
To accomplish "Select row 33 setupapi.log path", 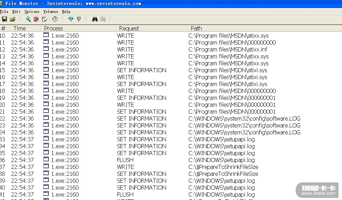I will click(222, 139).
